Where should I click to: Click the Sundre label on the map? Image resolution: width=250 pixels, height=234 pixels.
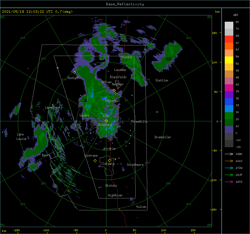[84, 115]
